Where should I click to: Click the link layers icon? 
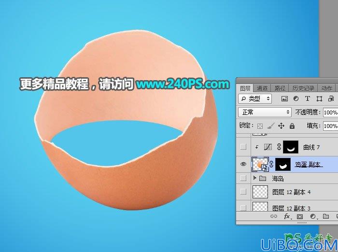click(x=274, y=216)
